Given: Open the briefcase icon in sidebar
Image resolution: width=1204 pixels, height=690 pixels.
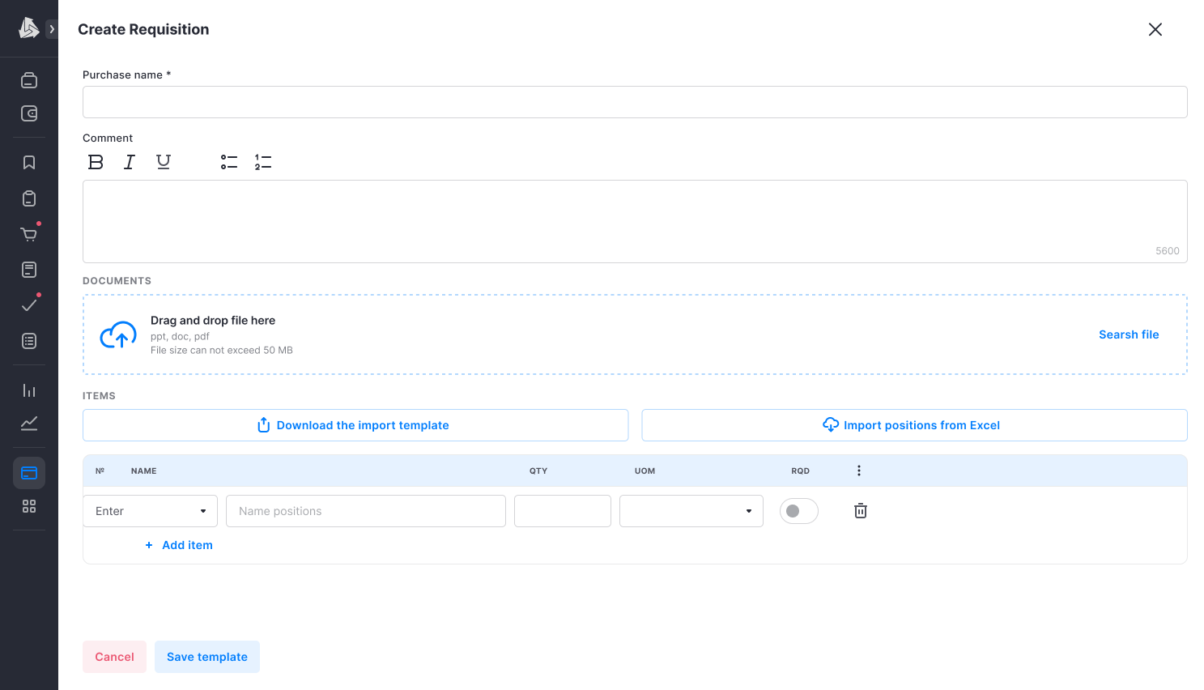Looking at the screenshot, I should point(29,80).
